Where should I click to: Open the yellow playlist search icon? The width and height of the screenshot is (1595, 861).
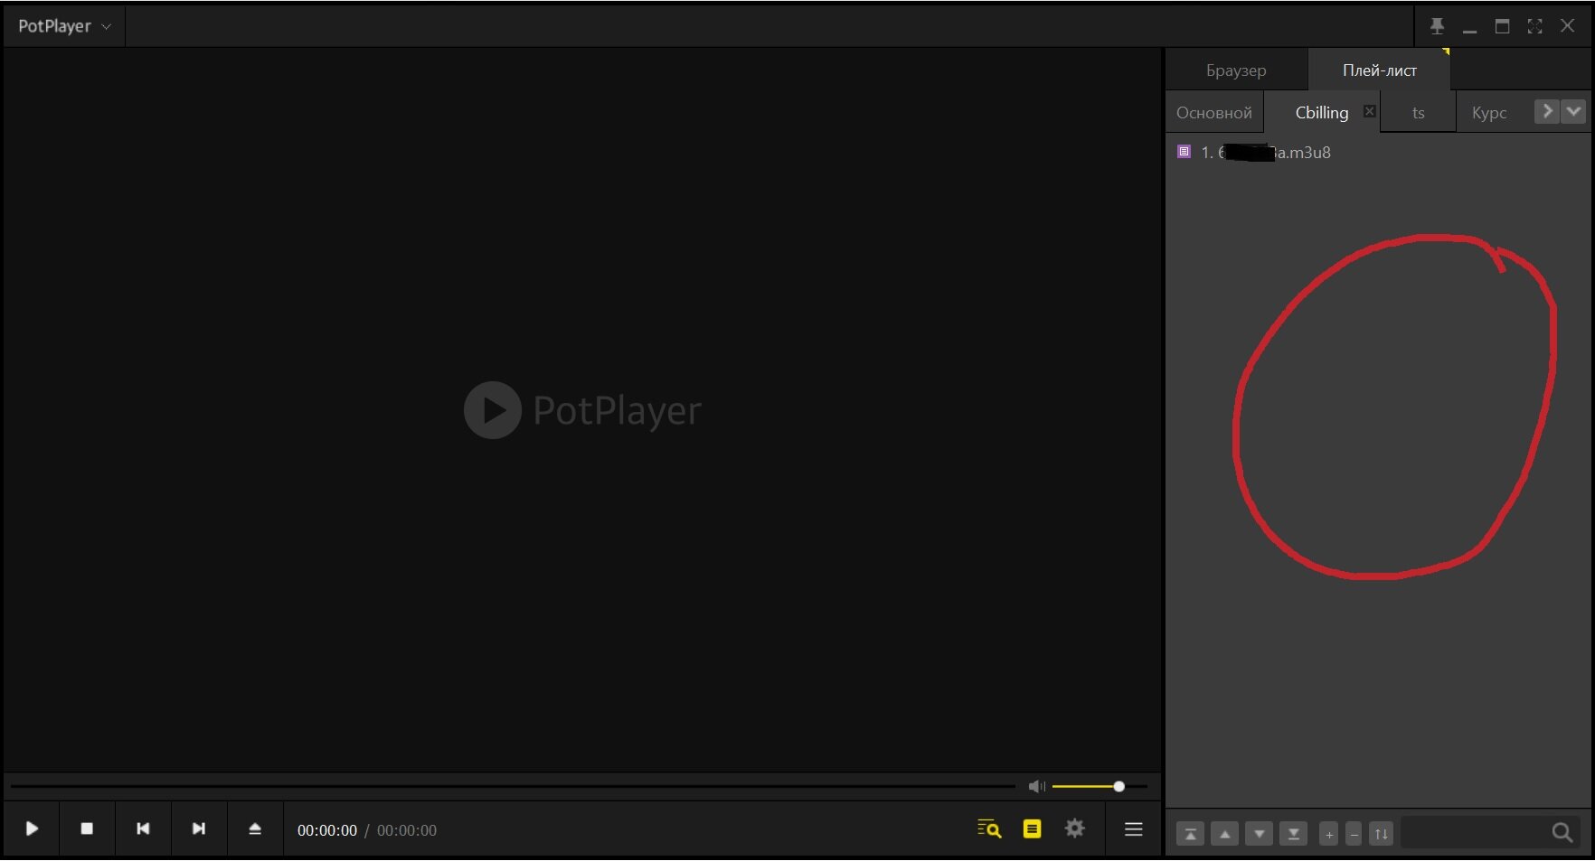click(x=989, y=828)
